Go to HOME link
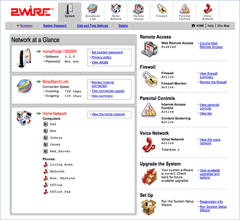Image resolution: width=240 pixels, height=220 pixels. click(x=198, y=26)
